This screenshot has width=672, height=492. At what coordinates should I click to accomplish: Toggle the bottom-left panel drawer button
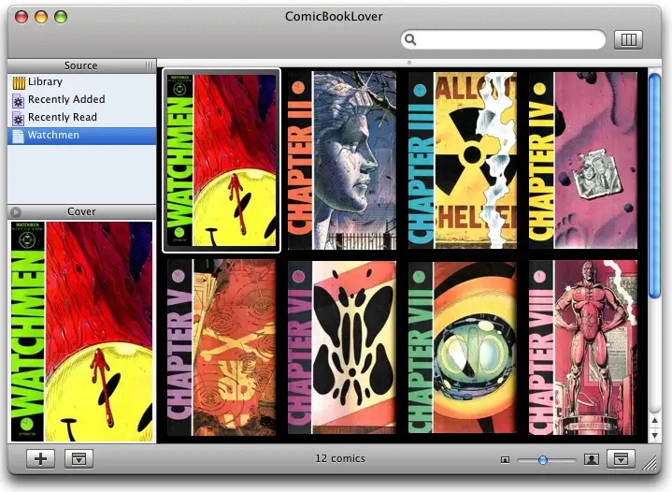(79, 459)
